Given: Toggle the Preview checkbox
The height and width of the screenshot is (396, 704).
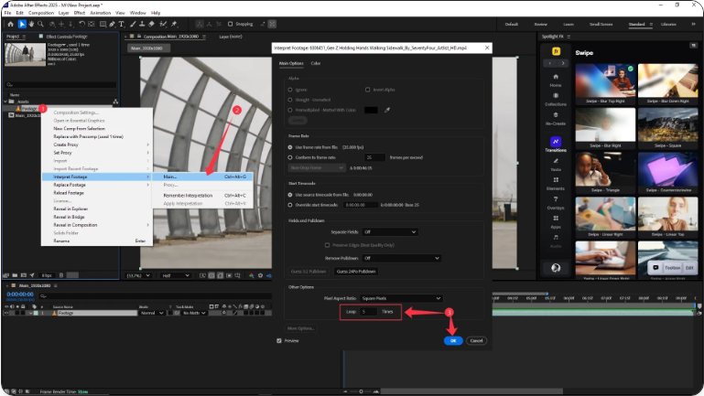Looking at the screenshot, I should [x=280, y=340].
